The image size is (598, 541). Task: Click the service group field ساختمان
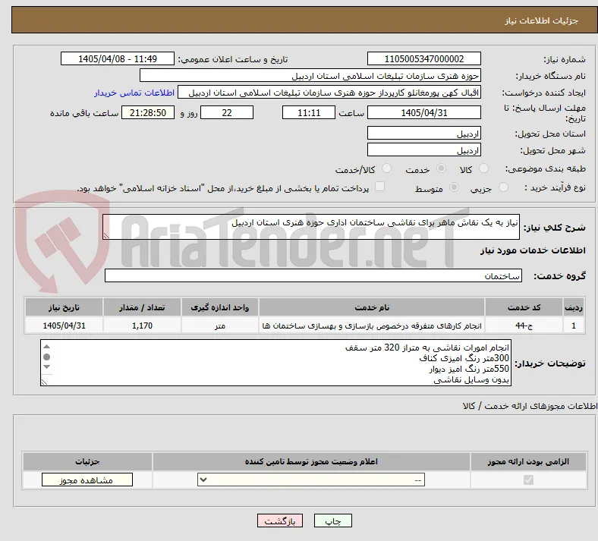click(313, 275)
